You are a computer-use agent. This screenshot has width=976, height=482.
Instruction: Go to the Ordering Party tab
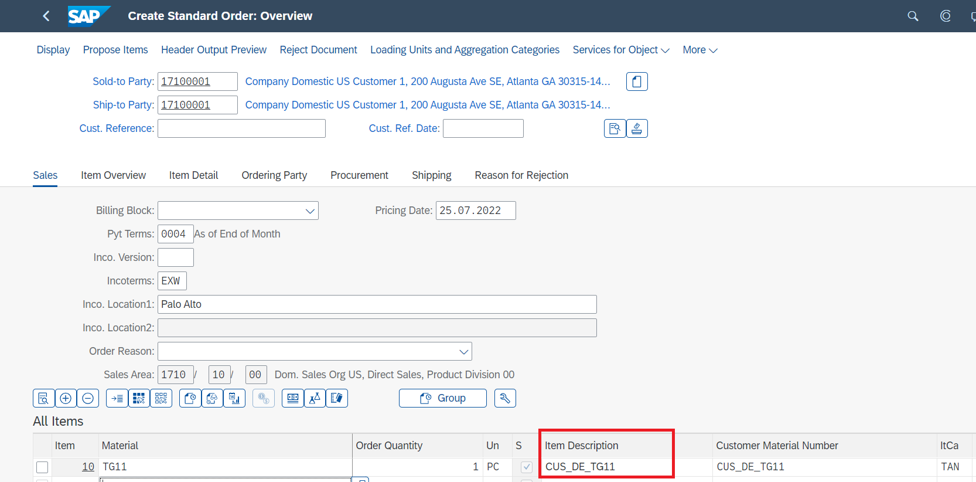pos(274,175)
